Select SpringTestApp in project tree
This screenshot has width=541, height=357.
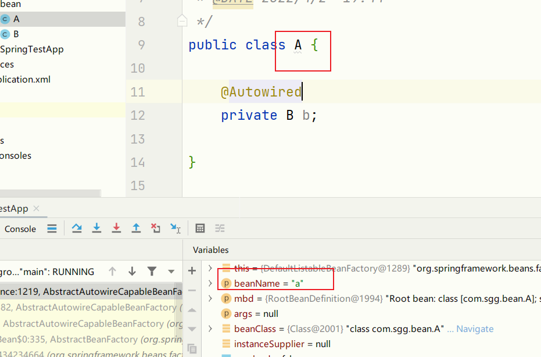click(x=32, y=49)
